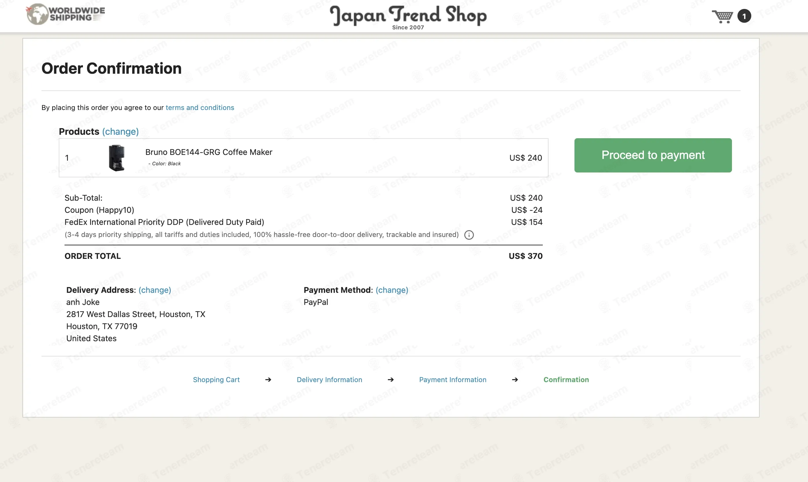Viewport: 808px width, 482px height.
Task: Click the Proceed to payment button
Action: point(653,155)
